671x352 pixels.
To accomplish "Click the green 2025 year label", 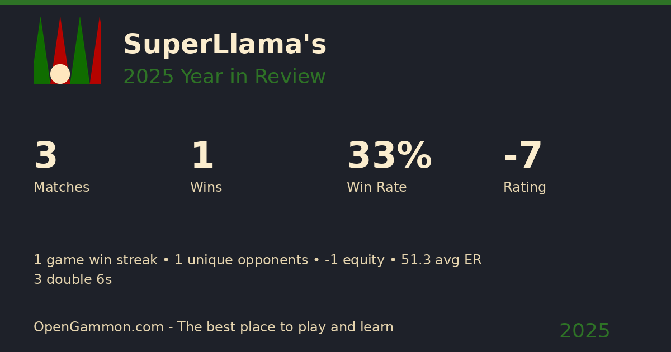I will (x=584, y=331).
